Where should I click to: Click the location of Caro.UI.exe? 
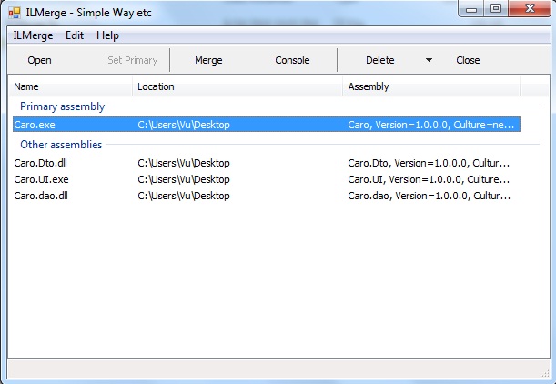point(184,179)
